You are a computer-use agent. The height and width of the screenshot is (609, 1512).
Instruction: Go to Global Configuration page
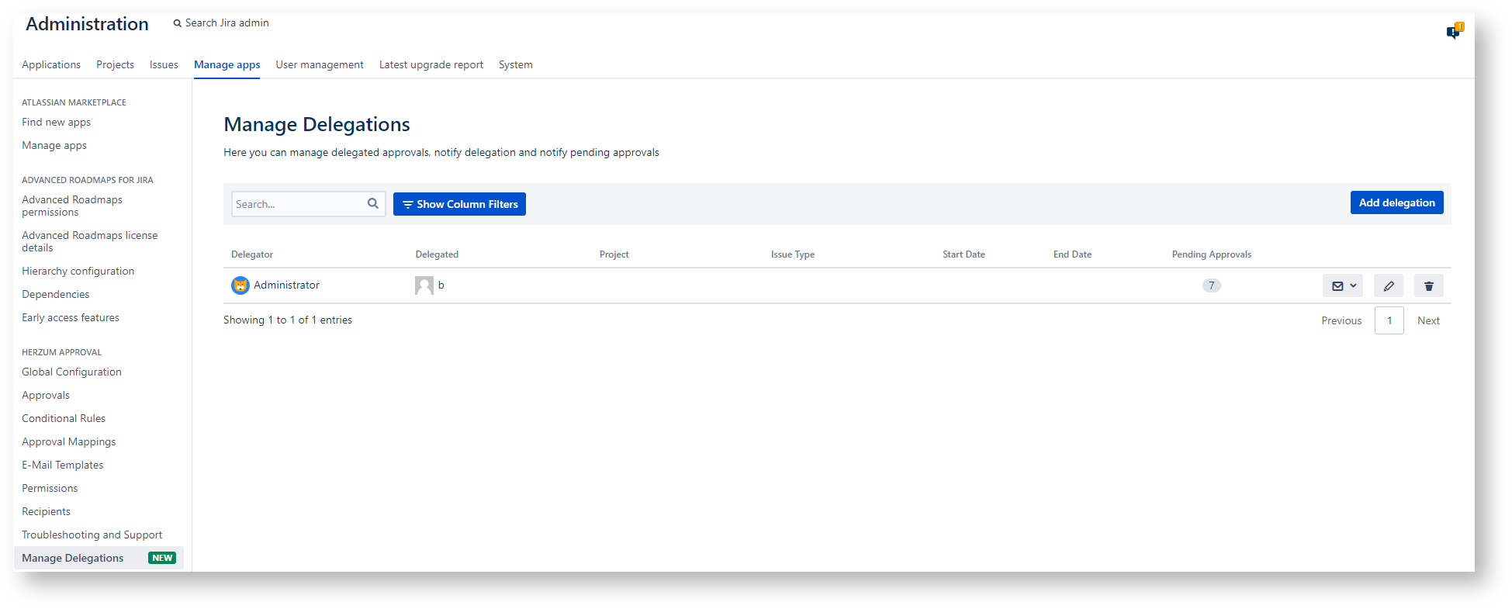[71, 372]
